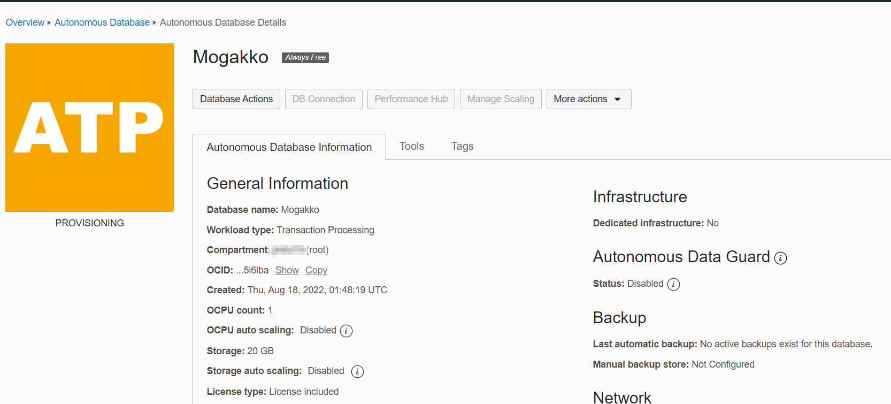Show the full OCID
891x404 pixels.
[287, 270]
